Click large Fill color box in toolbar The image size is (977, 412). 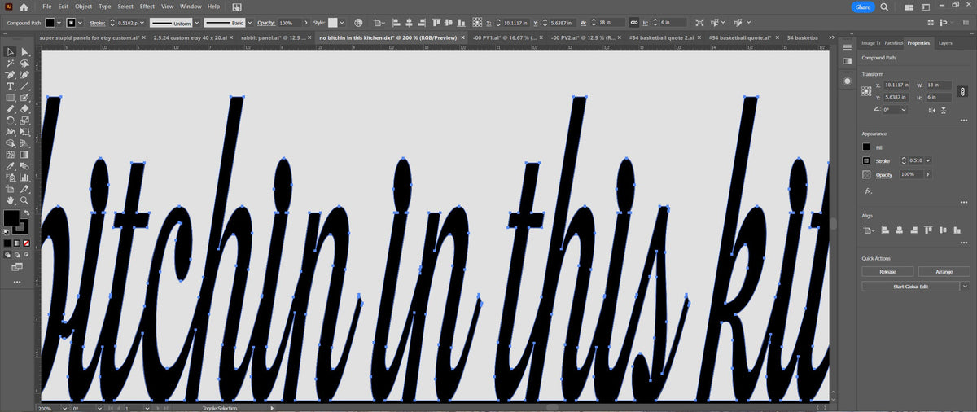click(x=11, y=218)
